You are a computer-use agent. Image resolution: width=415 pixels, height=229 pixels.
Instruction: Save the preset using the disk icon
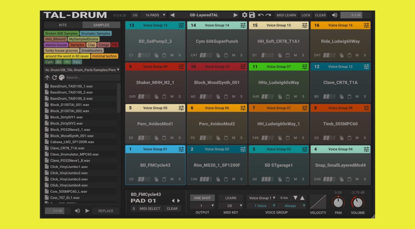point(251,15)
